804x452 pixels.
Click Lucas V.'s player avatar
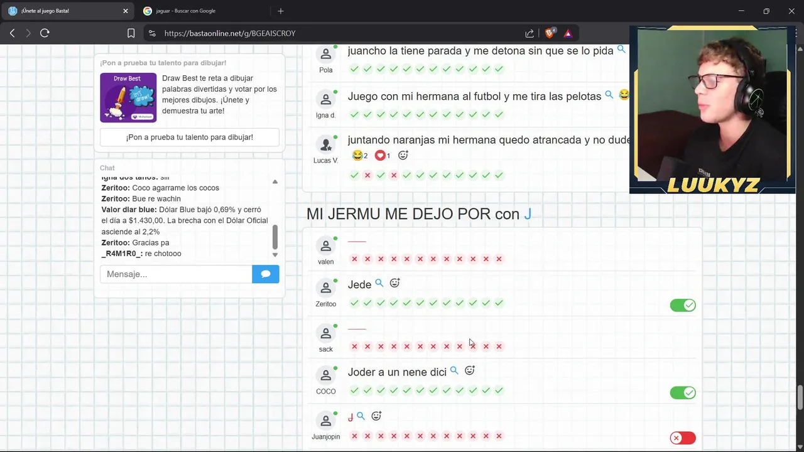[x=325, y=144]
